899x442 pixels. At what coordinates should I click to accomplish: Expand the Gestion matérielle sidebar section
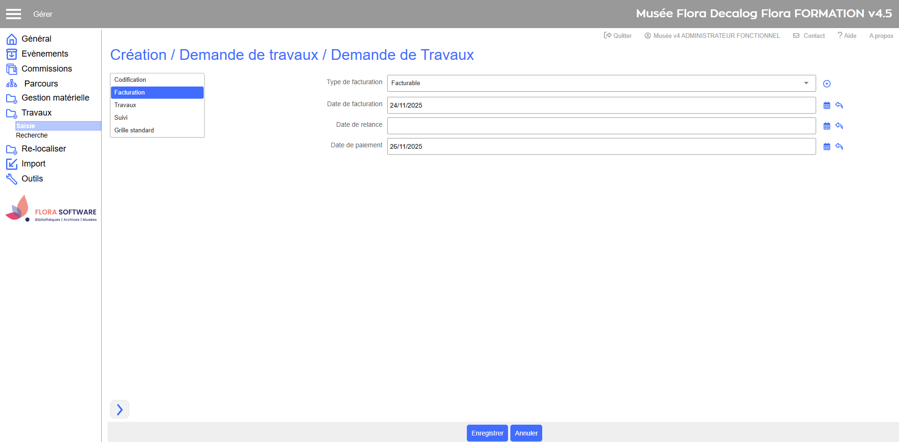click(55, 98)
